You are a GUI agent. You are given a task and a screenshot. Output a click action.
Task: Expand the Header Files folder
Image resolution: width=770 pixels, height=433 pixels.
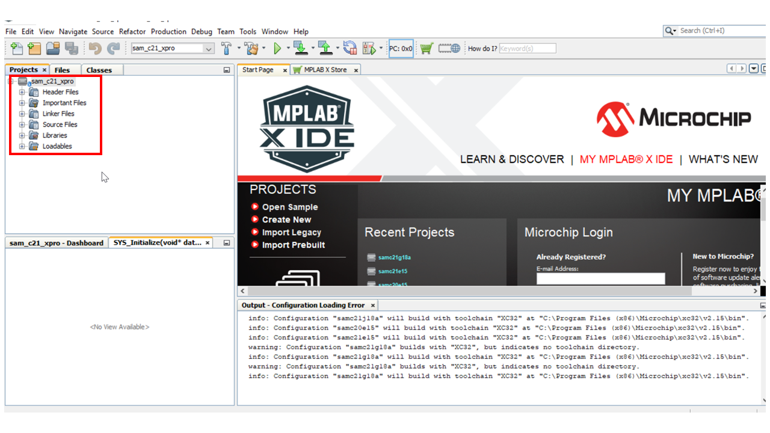pos(22,93)
